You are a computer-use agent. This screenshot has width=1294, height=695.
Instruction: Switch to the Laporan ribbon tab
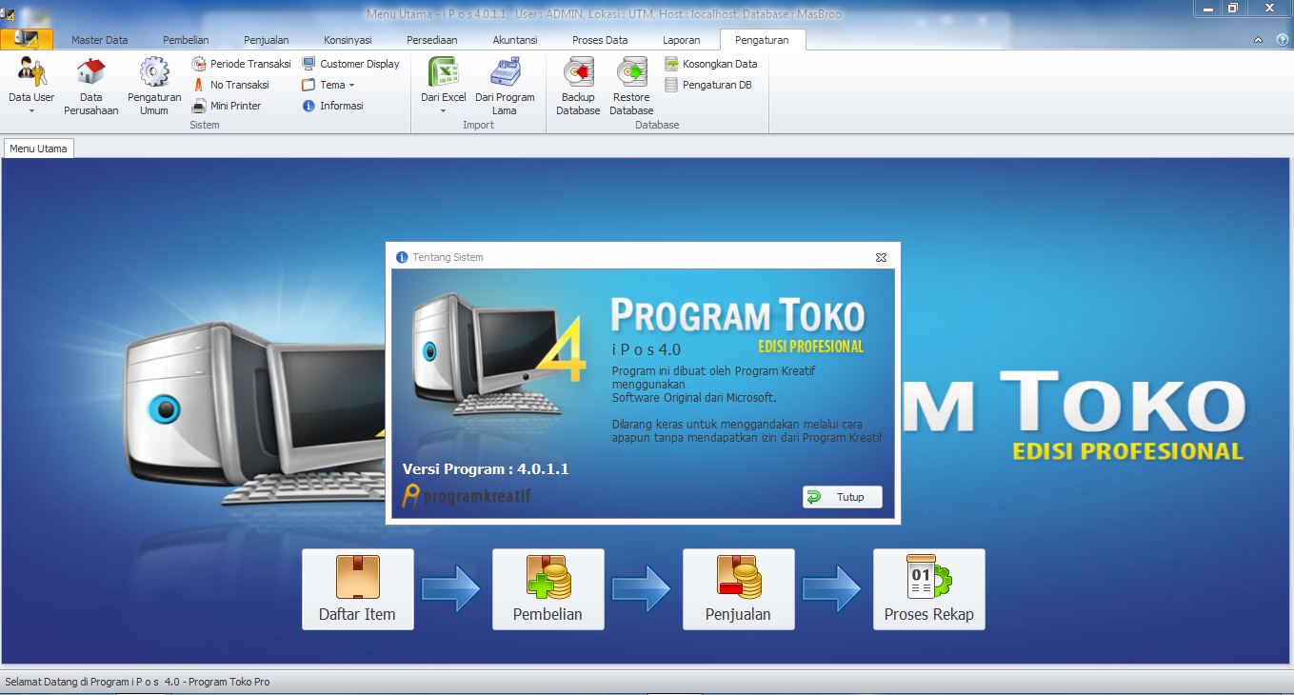(682, 40)
